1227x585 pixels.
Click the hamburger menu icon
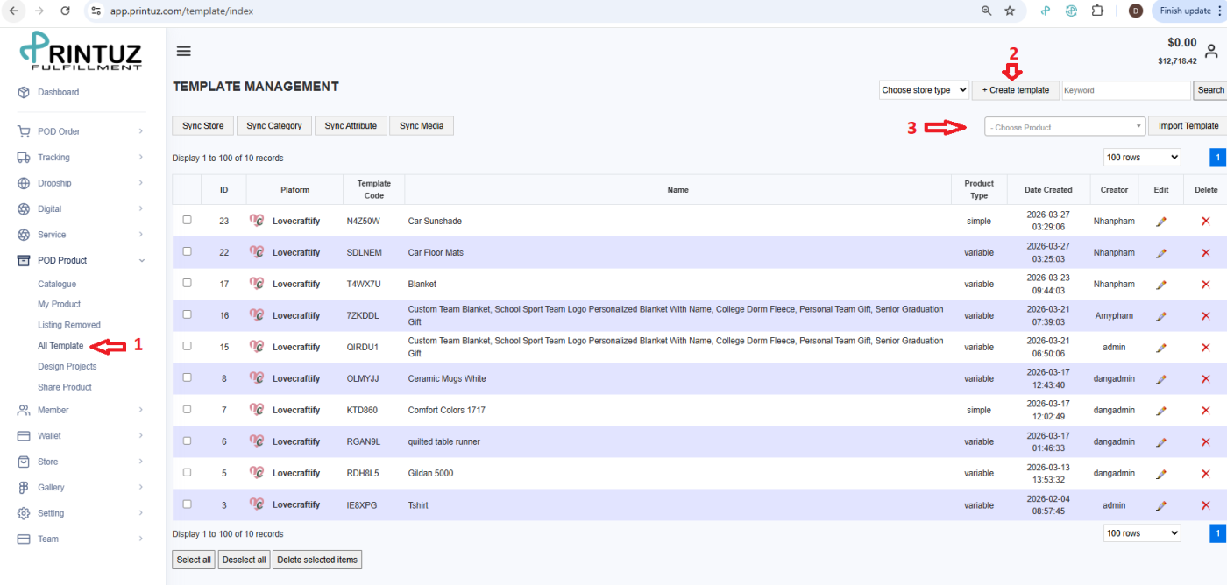click(x=183, y=51)
